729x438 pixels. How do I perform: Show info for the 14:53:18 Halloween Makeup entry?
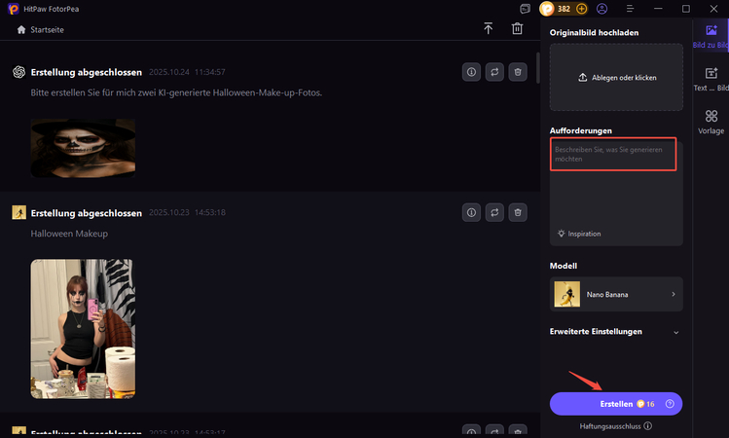471,212
